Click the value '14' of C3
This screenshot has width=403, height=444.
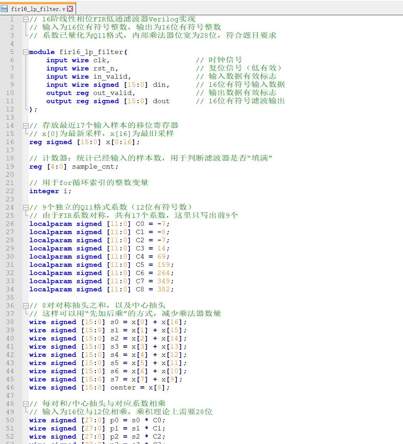click(x=161, y=248)
